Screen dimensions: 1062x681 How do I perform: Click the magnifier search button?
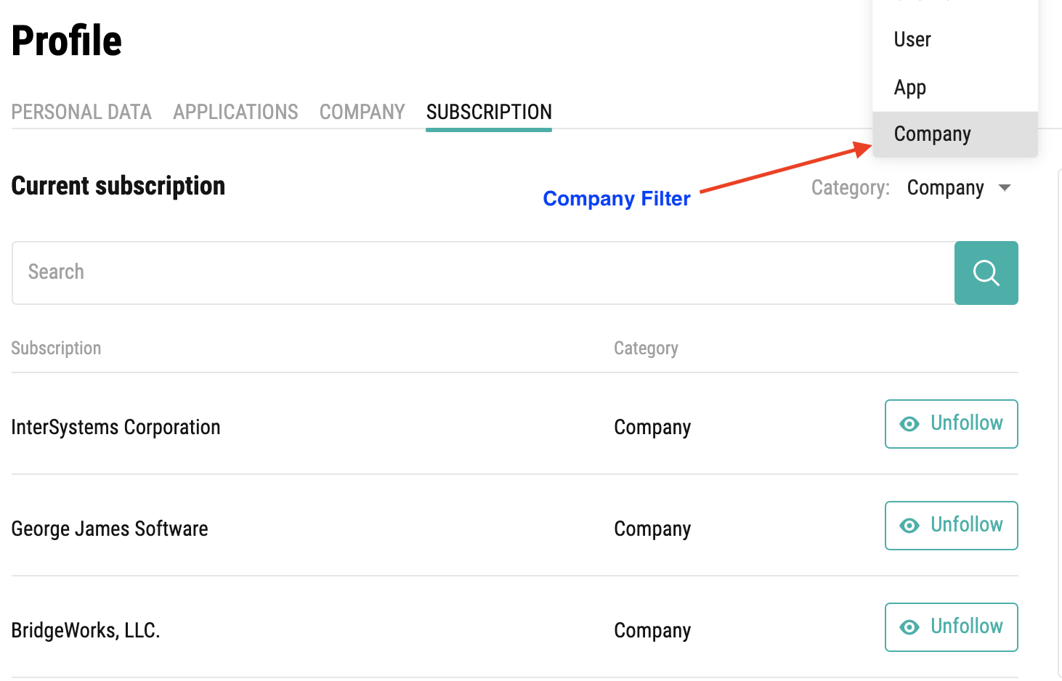tap(986, 273)
